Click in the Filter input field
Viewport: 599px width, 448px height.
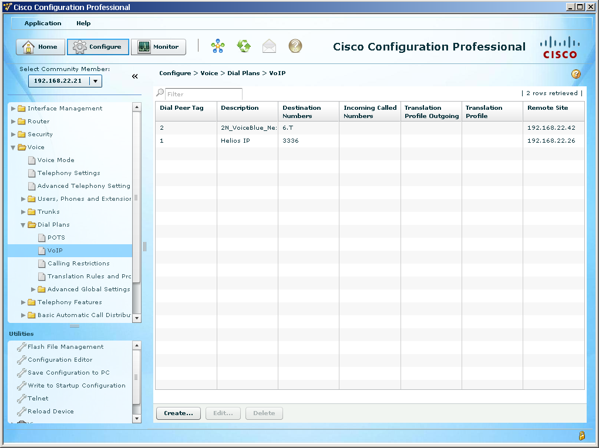pos(203,94)
